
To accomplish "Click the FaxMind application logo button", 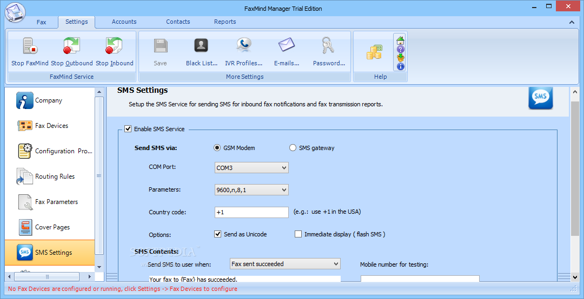I will click(15, 12).
